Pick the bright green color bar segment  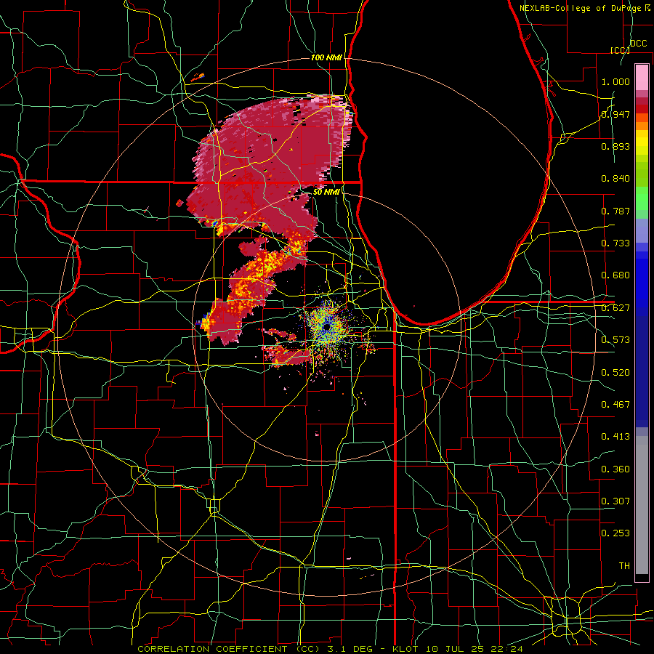pos(642,198)
